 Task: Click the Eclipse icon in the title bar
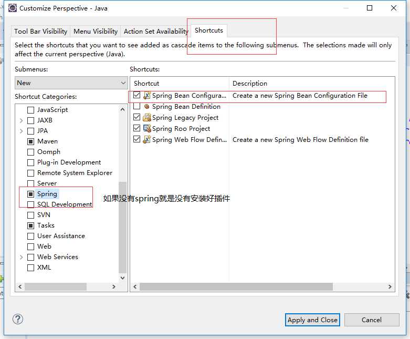12,8
